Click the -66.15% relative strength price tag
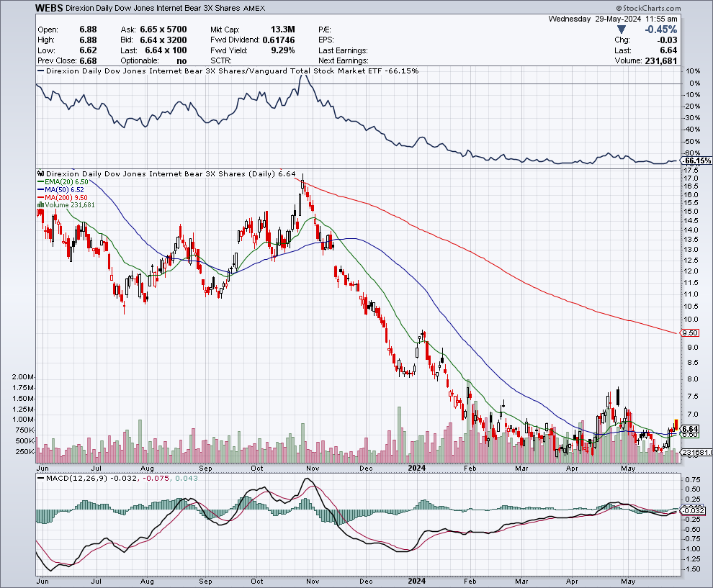Screen dimensions: 713x588 pos(696,161)
